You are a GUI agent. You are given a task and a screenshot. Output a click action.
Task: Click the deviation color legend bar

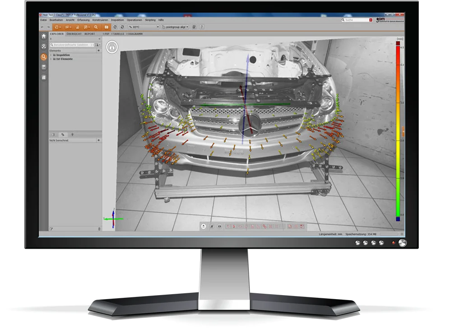point(398,131)
